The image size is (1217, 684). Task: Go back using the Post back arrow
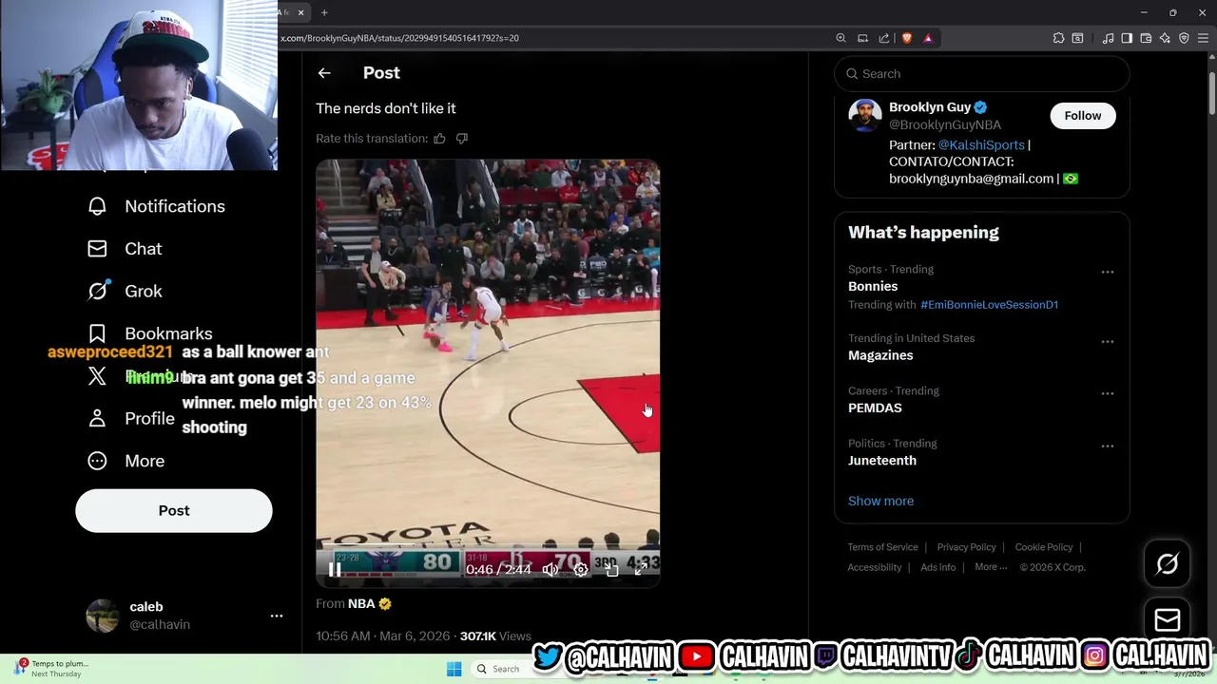pos(324,73)
